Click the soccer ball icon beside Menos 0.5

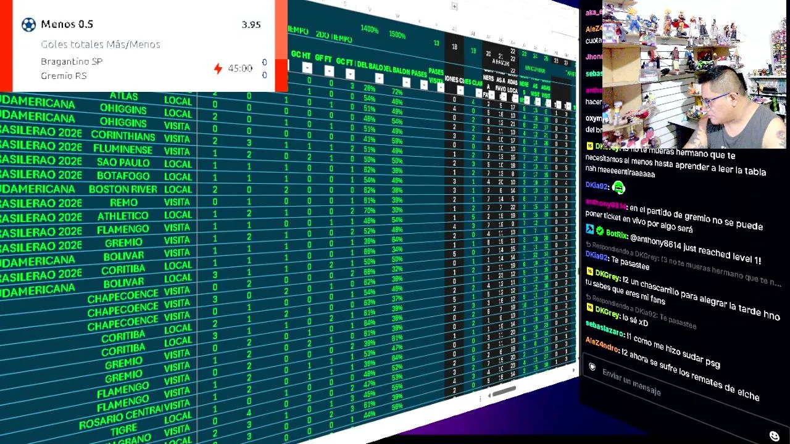[28, 25]
